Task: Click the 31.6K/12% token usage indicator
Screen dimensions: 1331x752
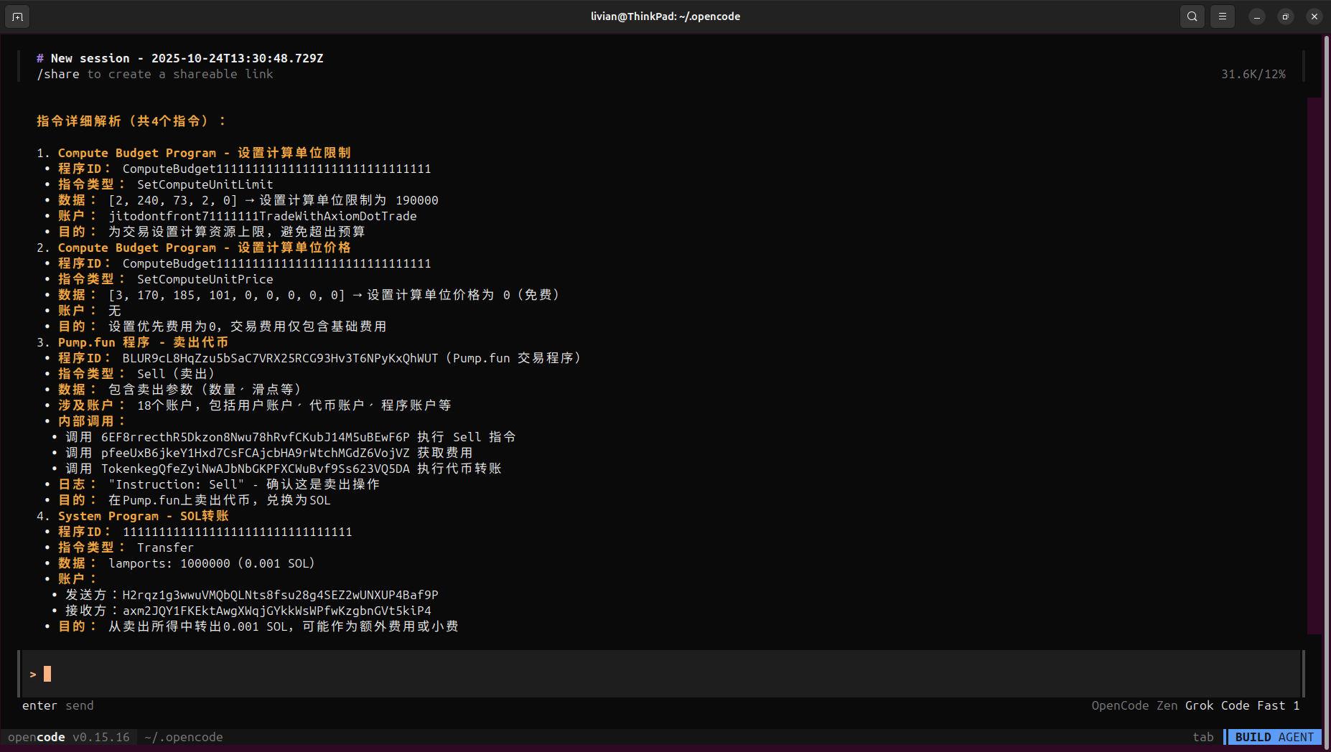Action: pyautogui.click(x=1253, y=74)
